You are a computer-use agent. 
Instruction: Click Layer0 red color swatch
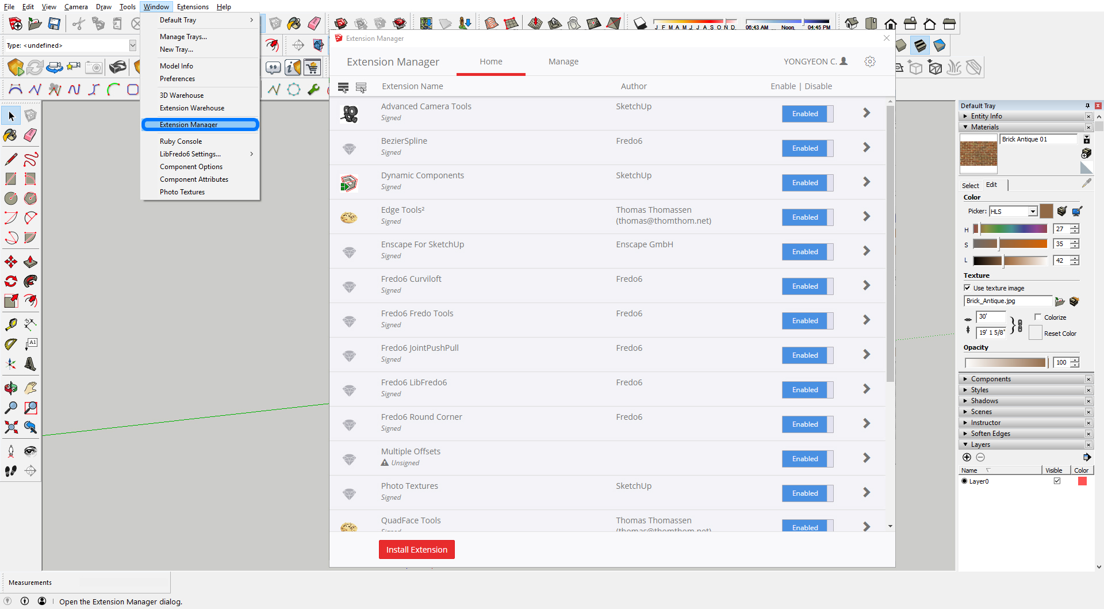1082,481
